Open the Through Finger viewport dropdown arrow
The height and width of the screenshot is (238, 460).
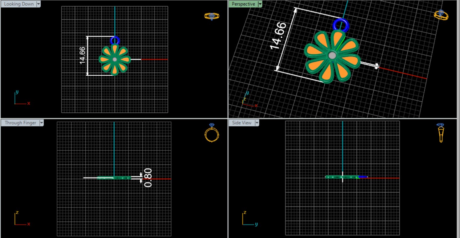point(41,123)
